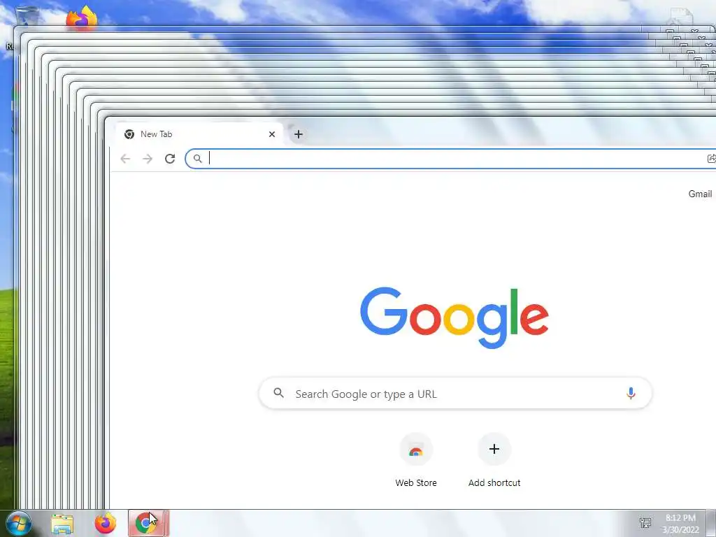Go forward using the forward arrow
The height and width of the screenshot is (537, 716).
point(148,159)
